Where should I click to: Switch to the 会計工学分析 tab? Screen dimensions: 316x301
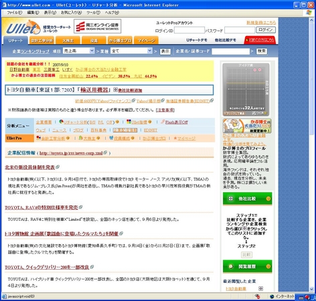click(42, 41)
